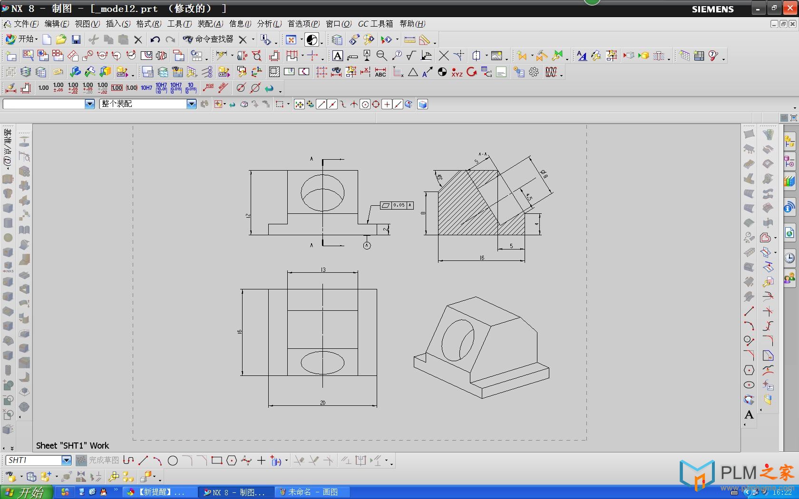Click the Windows 开始 start button
This screenshot has width=799, height=499.
pos(26,492)
